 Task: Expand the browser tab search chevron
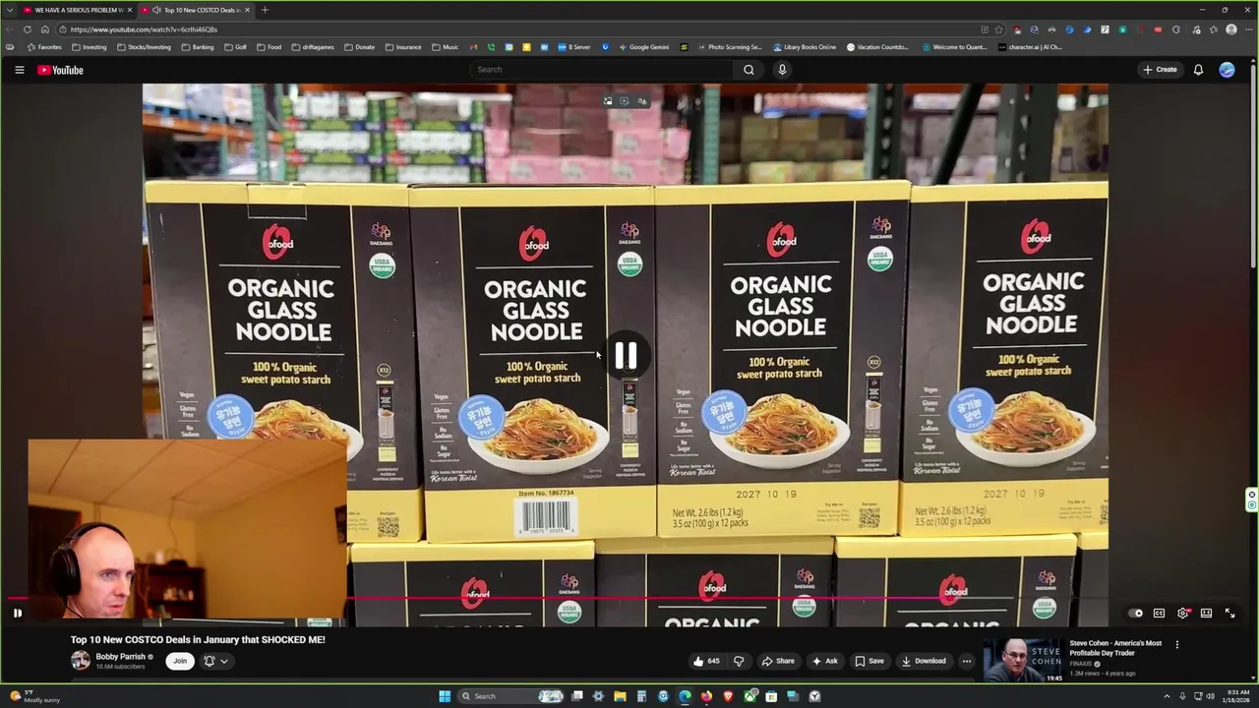[9, 10]
